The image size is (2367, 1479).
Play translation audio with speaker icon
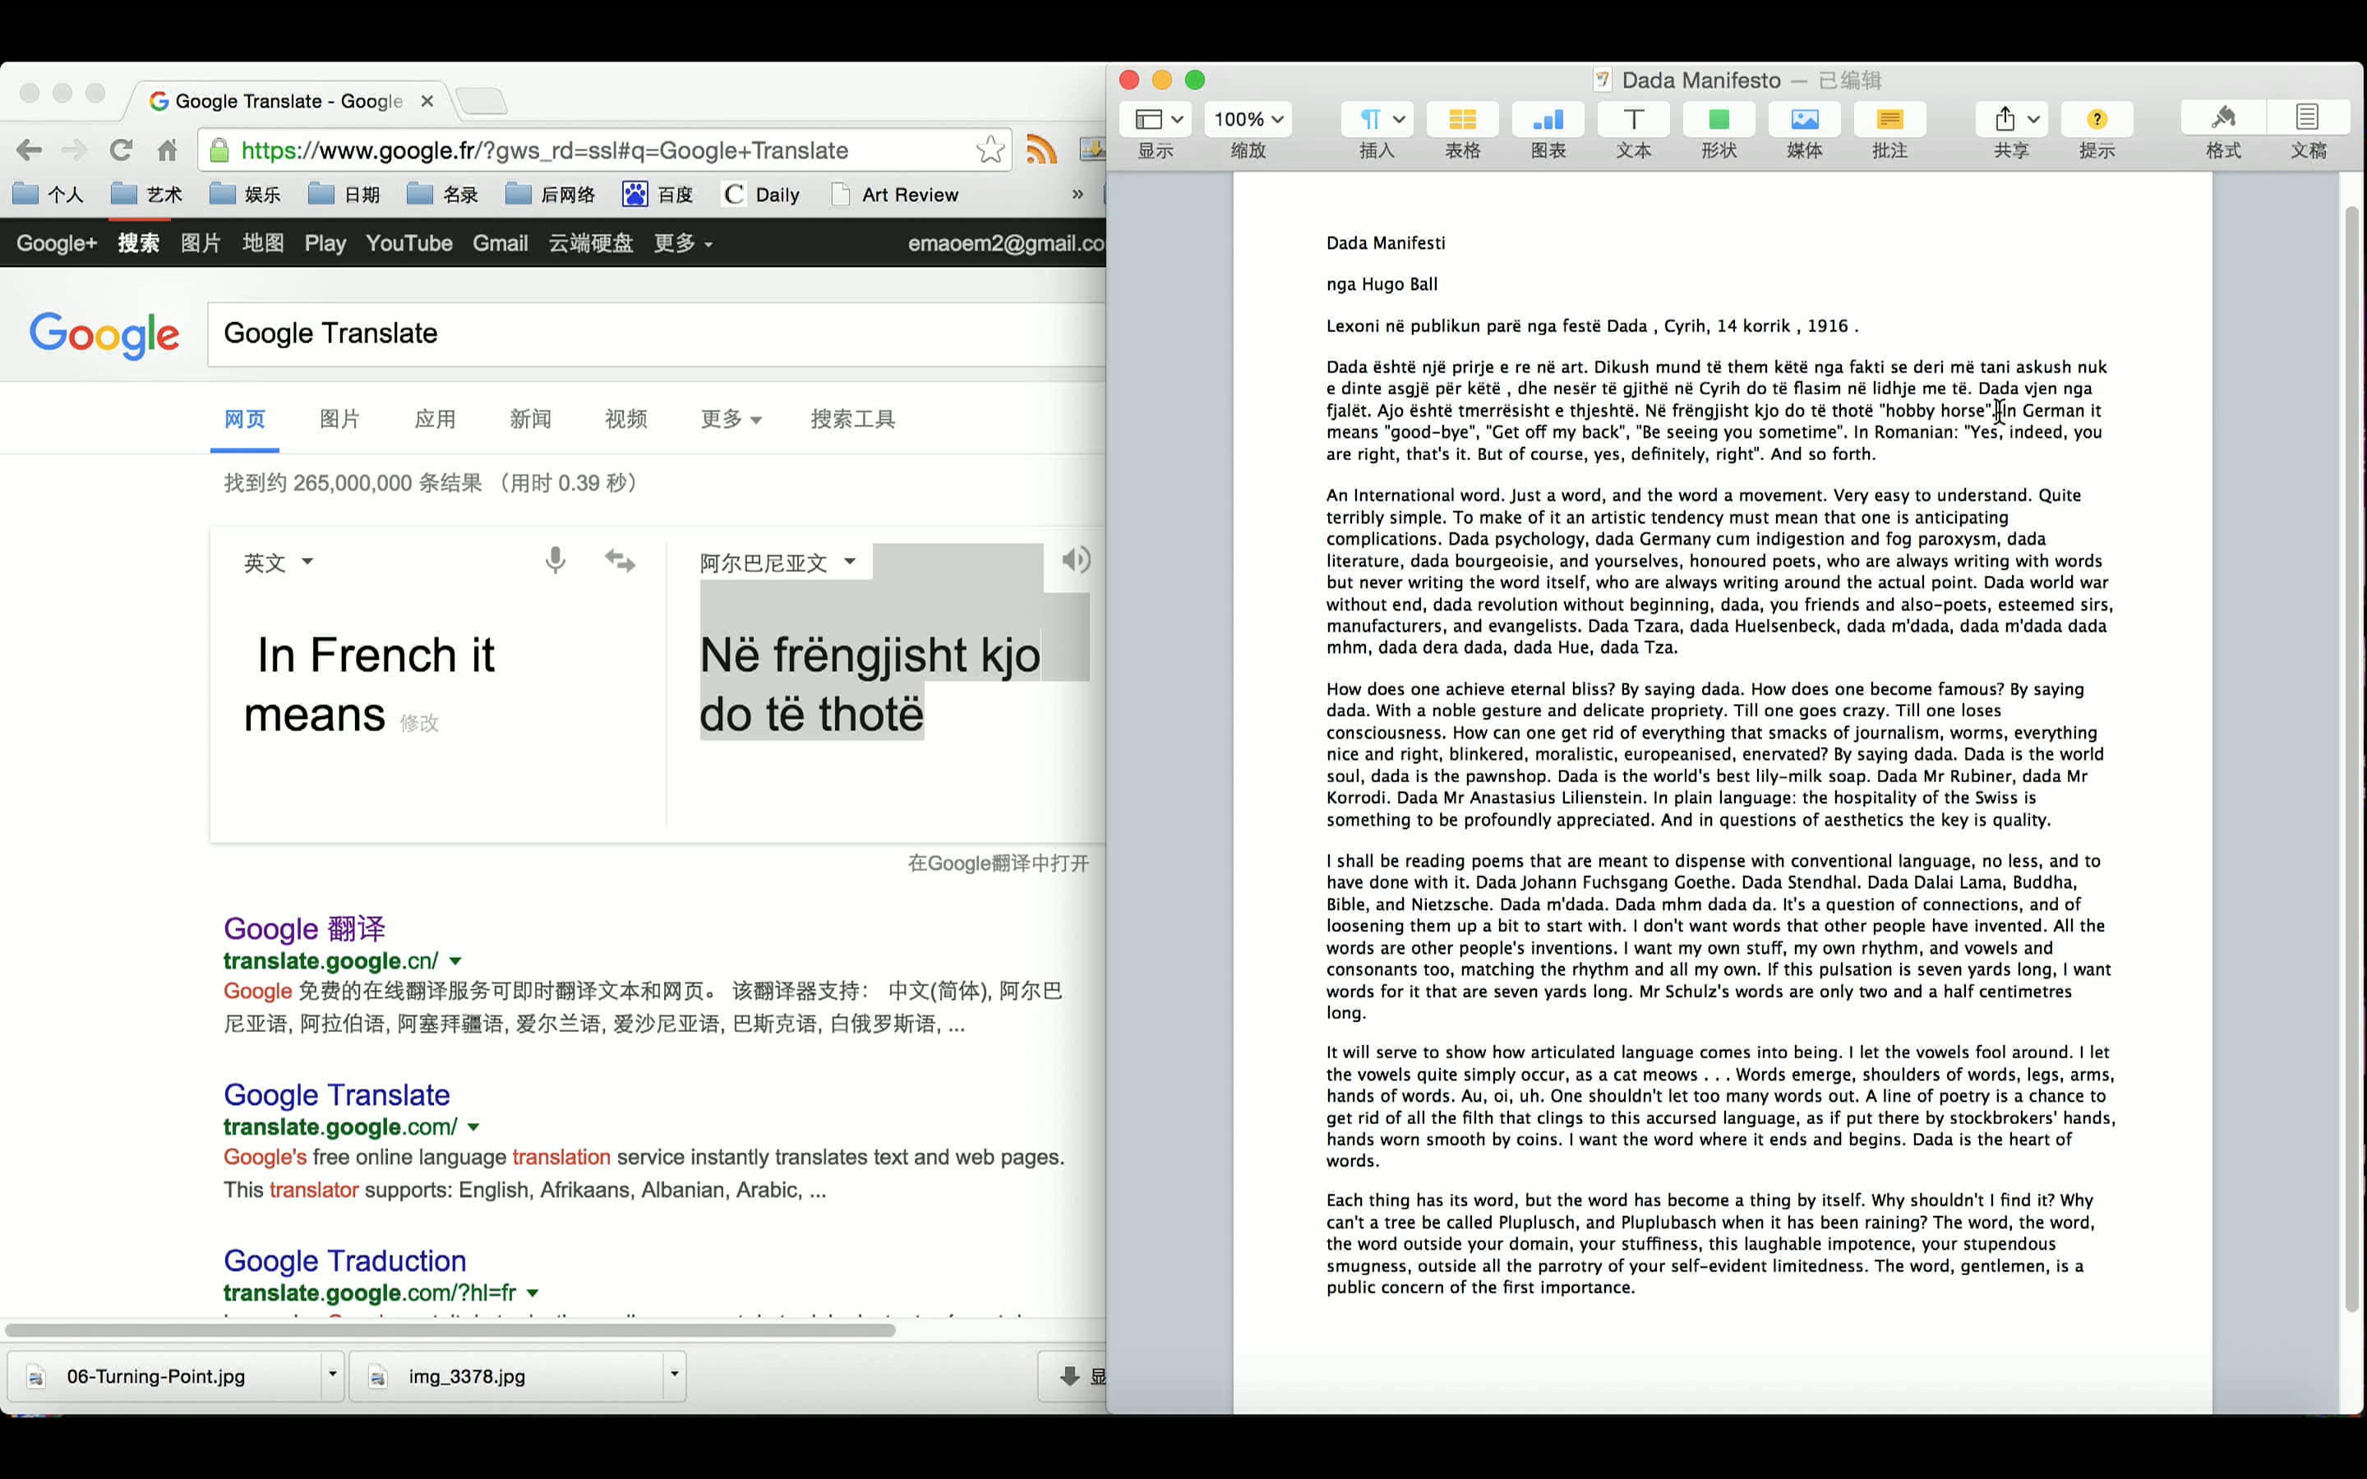(1075, 560)
